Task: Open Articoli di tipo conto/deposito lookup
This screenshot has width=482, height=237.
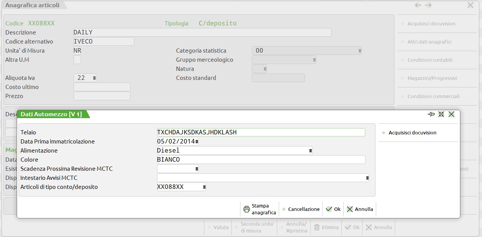Action: [204, 187]
